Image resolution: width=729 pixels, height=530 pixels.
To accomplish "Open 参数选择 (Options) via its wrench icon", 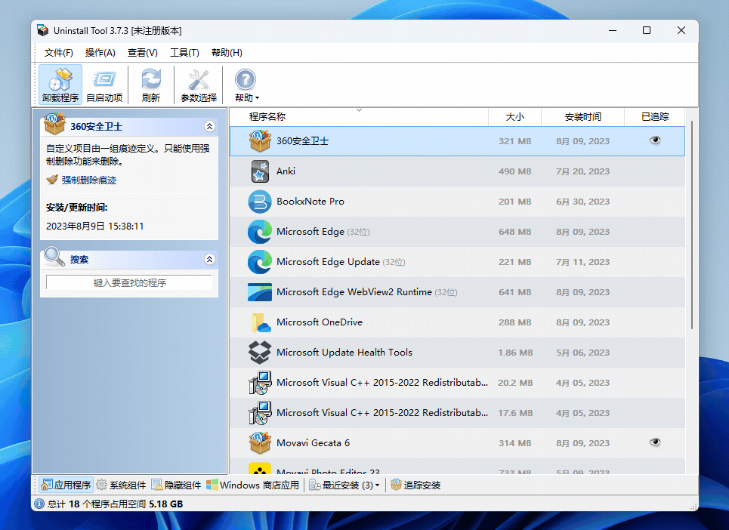I will click(198, 79).
